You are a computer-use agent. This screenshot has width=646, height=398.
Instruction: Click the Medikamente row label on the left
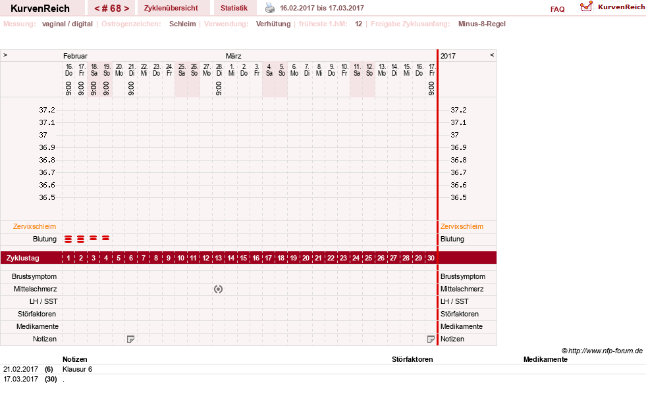38,327
